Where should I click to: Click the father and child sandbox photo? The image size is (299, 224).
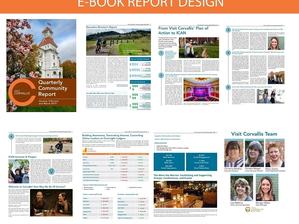58,146
